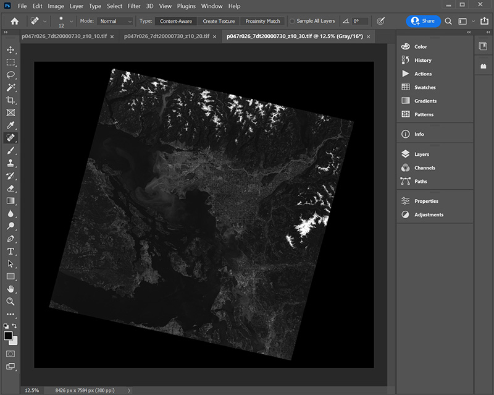The width and height of the screenshot is (494, 395).
Task: Swap foreground and background colors
Action: click(15, 326)
